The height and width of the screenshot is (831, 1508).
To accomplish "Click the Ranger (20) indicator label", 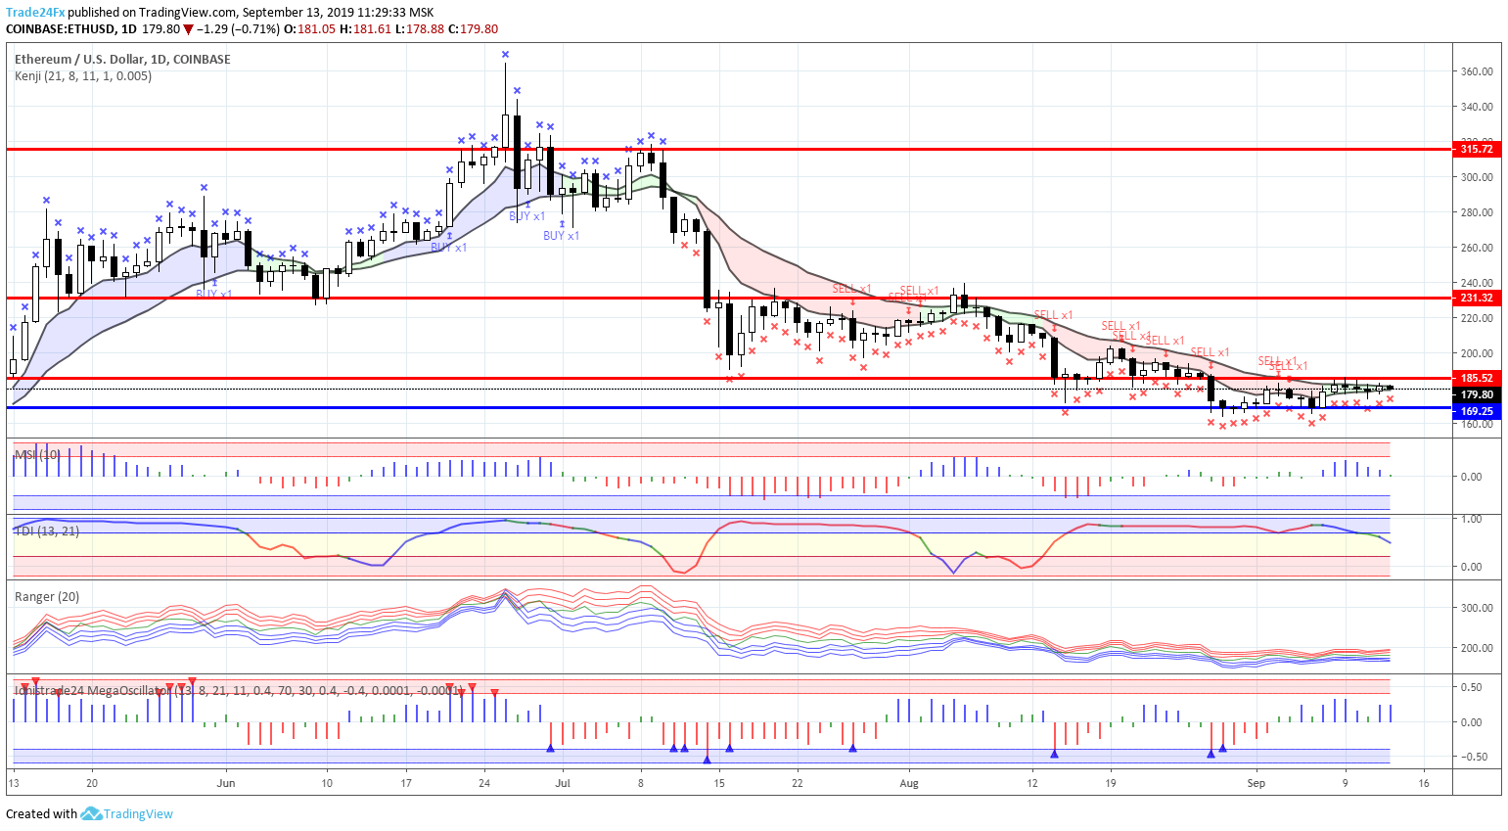I will (x=47, y=596).
